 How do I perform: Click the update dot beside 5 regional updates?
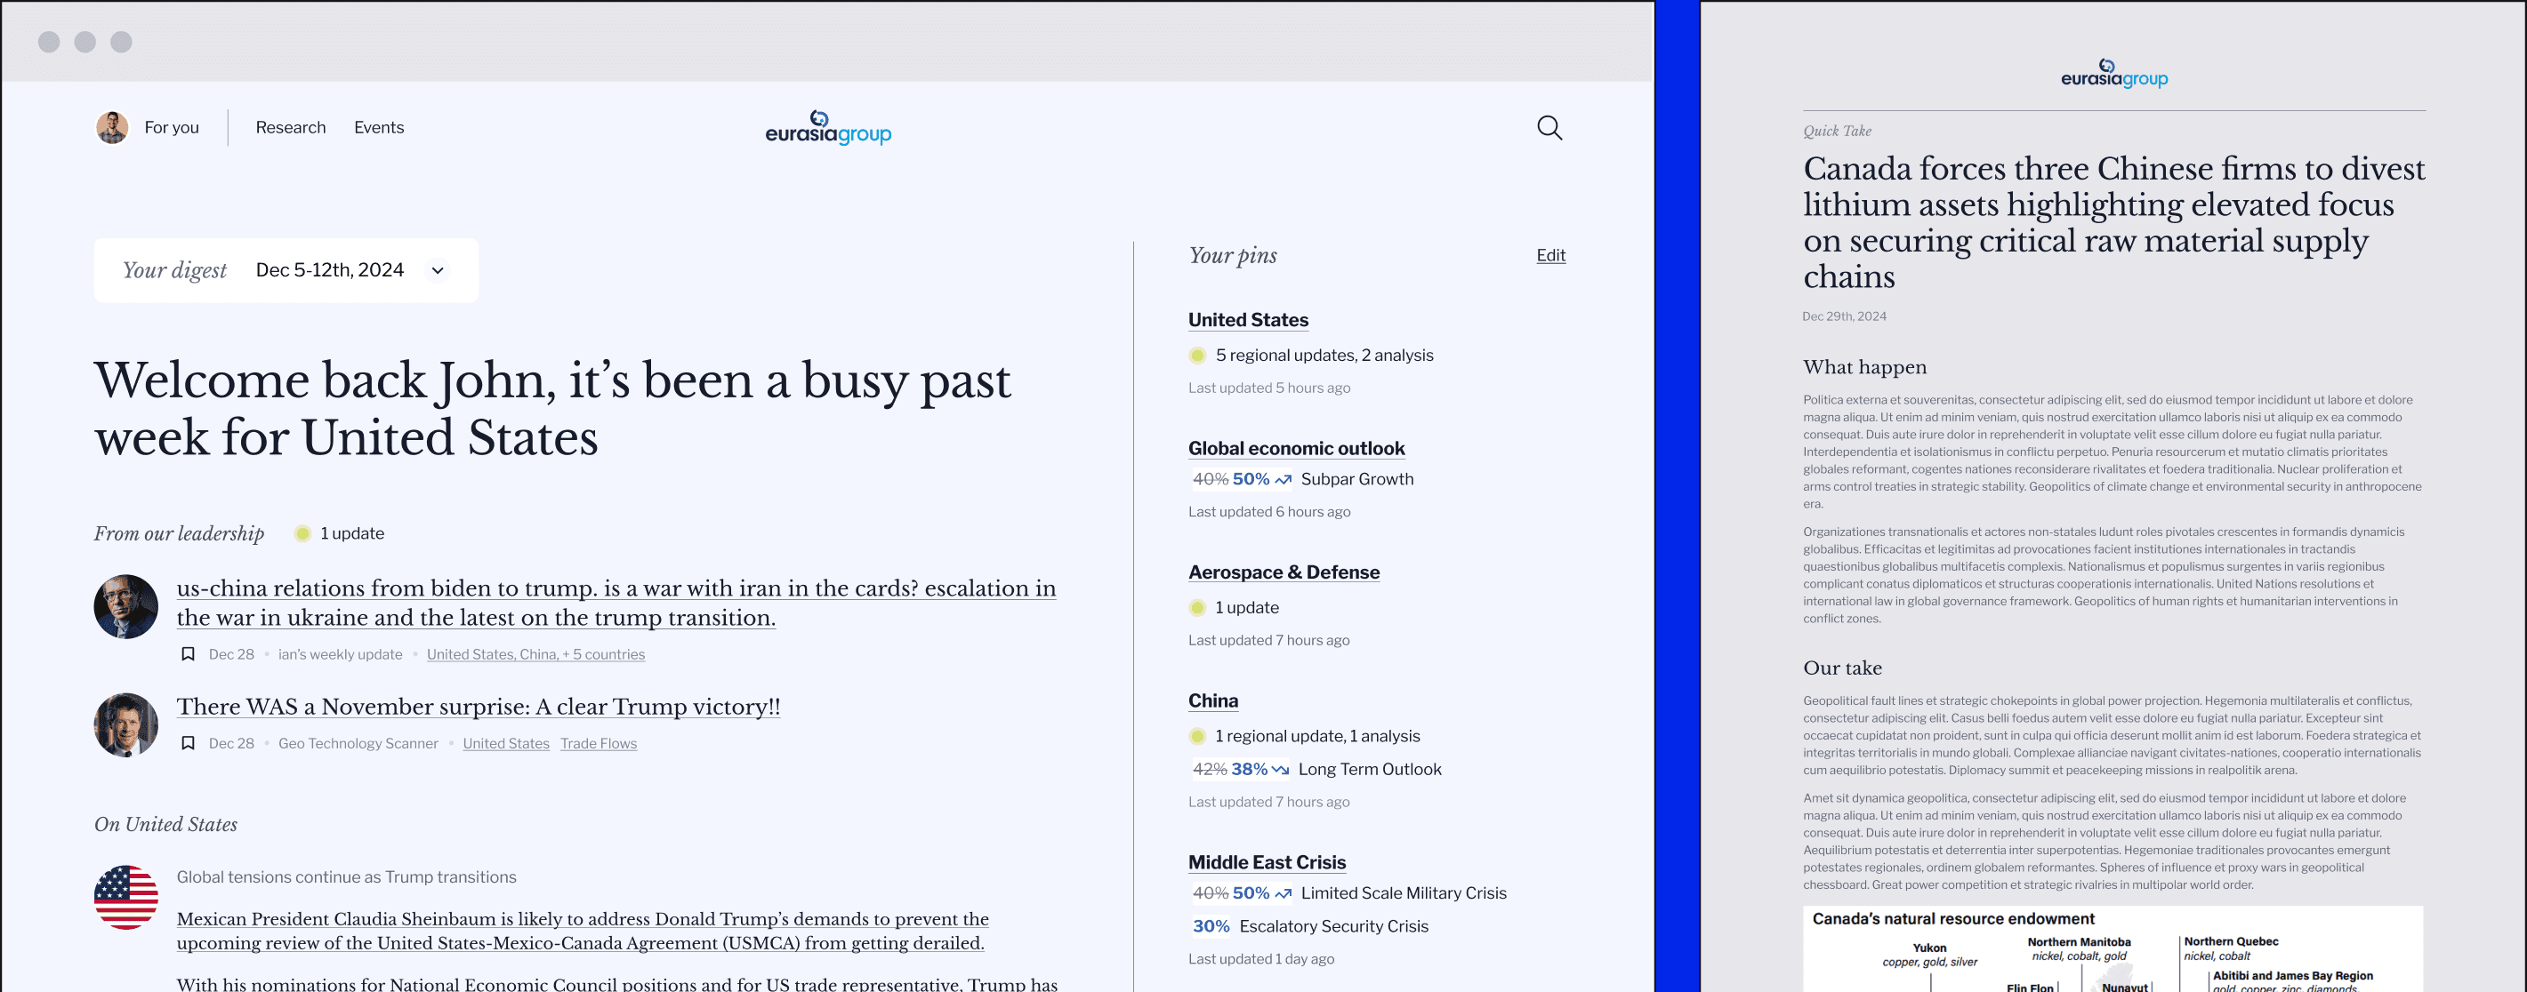pyautogui.click(x=1197, y=355)
